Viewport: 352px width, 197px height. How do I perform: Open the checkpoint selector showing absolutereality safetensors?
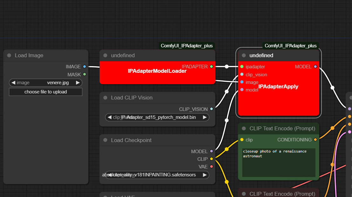point(157,175)
